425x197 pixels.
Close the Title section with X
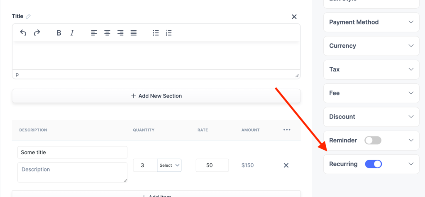tap(294, 17)
